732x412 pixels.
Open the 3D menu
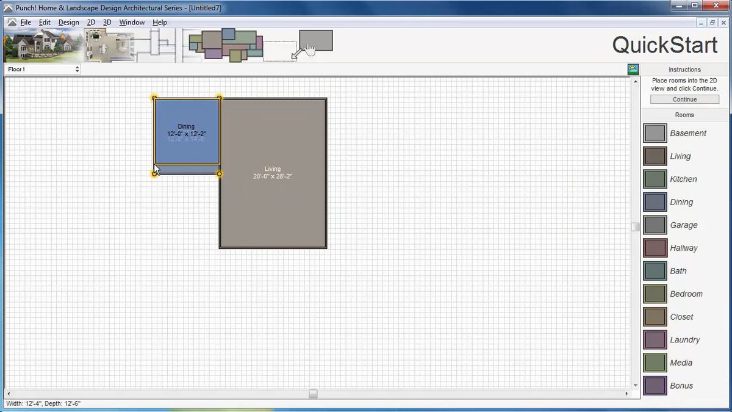tap(107, 23)
